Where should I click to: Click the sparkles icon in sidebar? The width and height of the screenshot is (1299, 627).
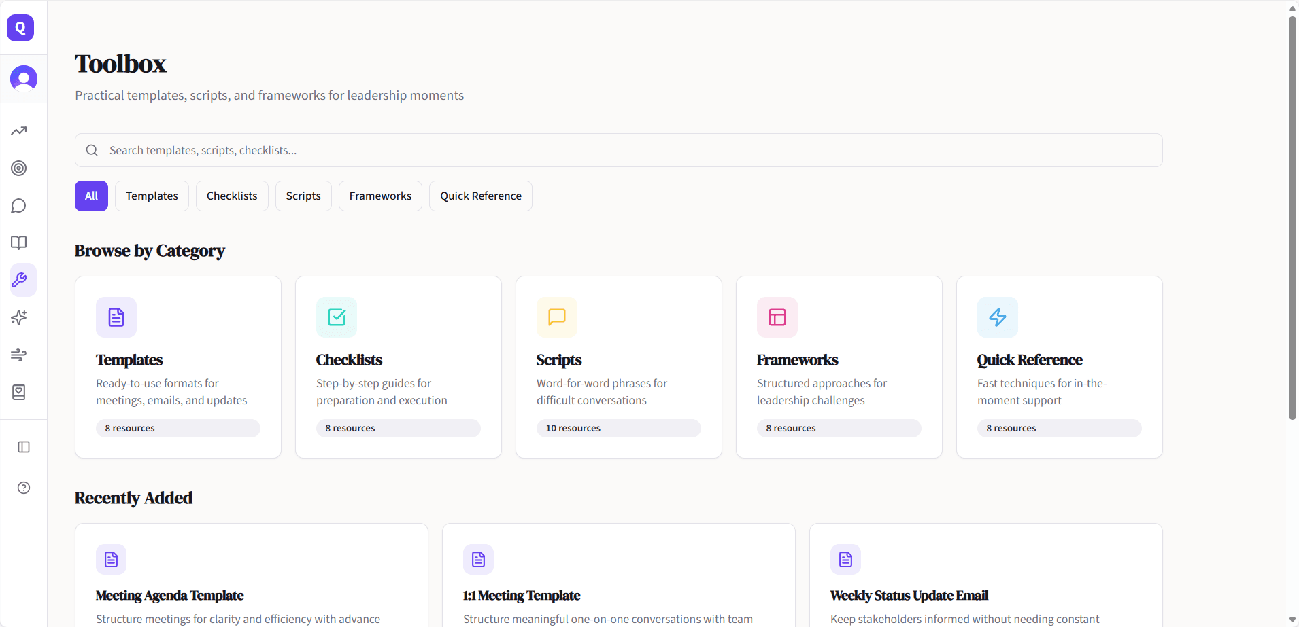click(19, 317)
